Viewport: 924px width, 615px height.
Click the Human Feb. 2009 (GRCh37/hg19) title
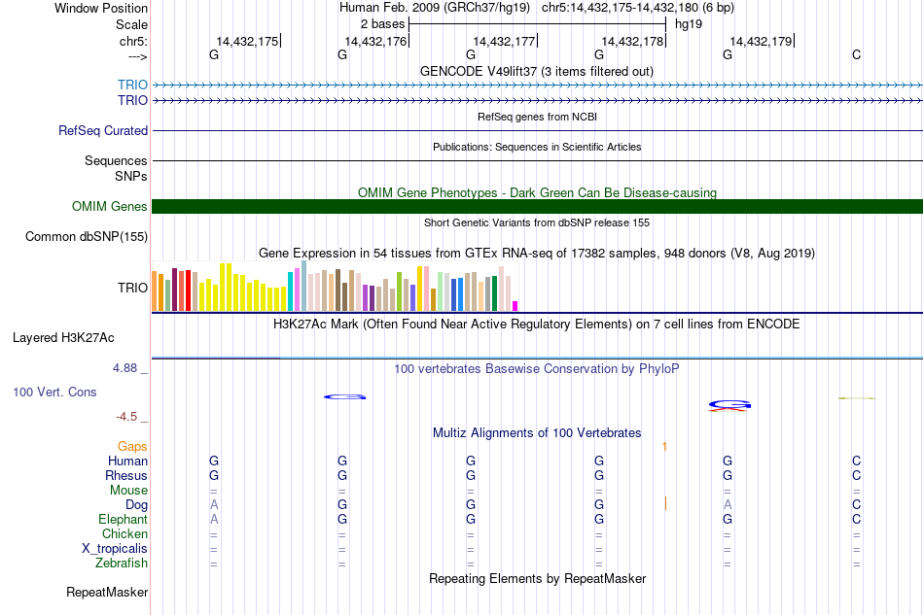[x=435, y=8]
